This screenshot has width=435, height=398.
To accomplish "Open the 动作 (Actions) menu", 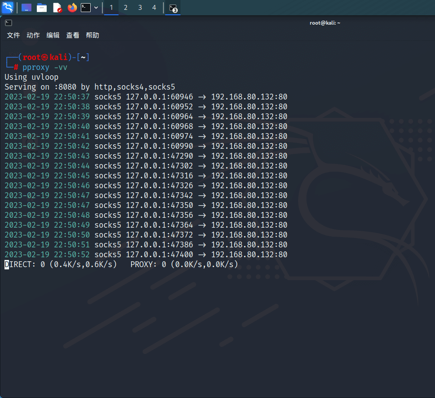I will click(33, 35).
